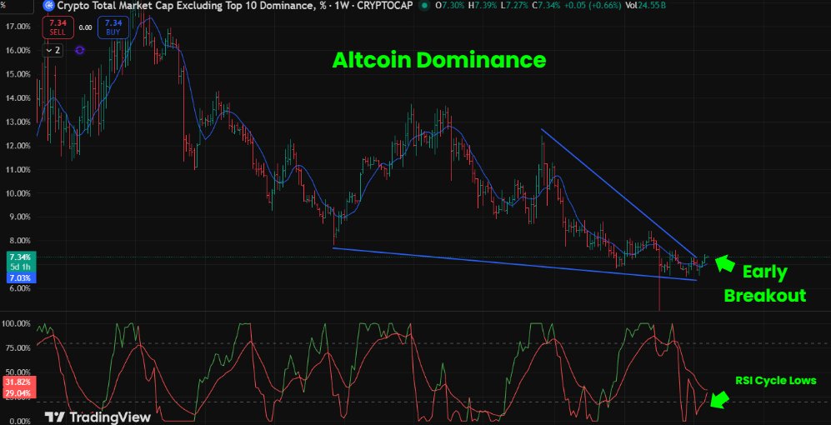Screen dimensions: 831x425
Task: Expand the collapsed indicators legend showing 2
Action: coord(53,50)
